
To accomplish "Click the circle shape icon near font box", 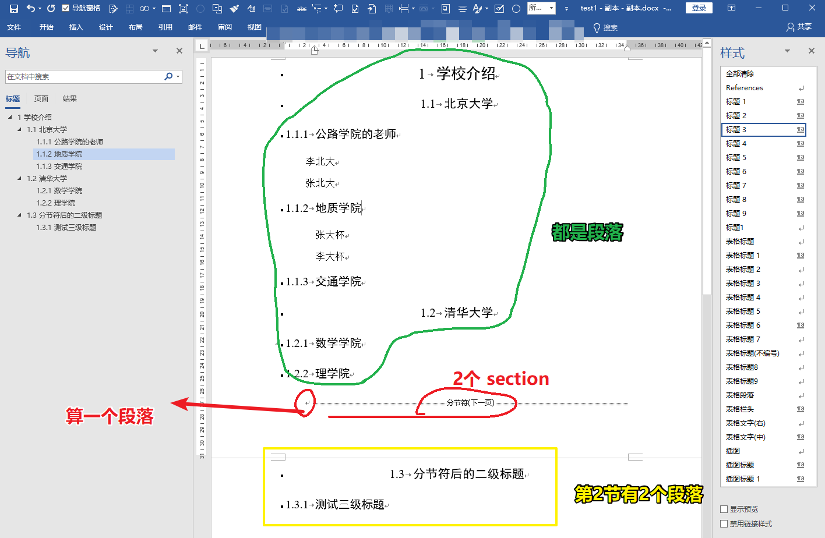I will (516, 8).
